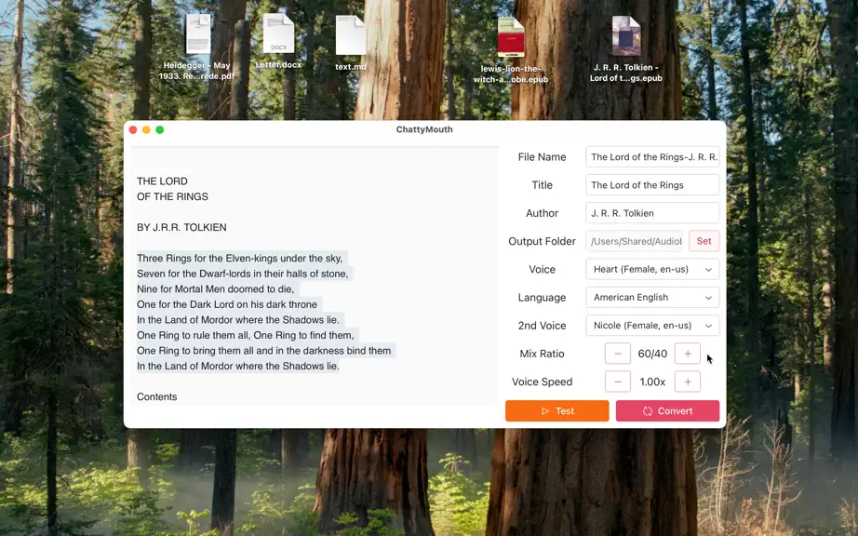
Task: Click the "THE LORD" heading line
Action: tap(162, 181)
